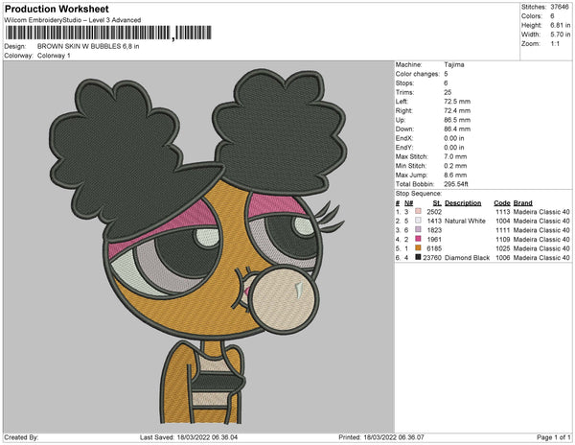Screen dimensions: 575x445
Task: Click the Zoom value '1:1'
Action: tap(555, 44)
